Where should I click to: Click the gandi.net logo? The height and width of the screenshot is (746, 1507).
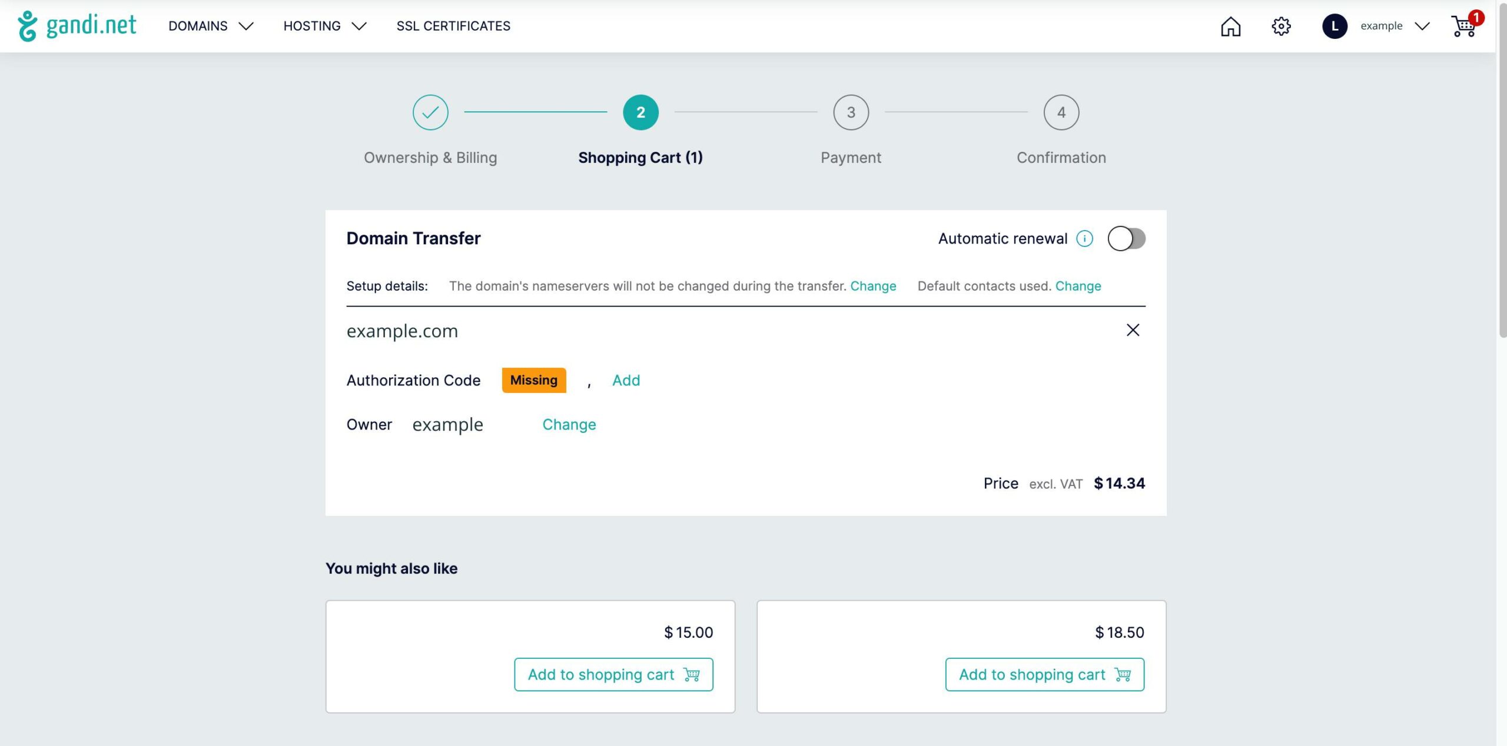[77, 26]
